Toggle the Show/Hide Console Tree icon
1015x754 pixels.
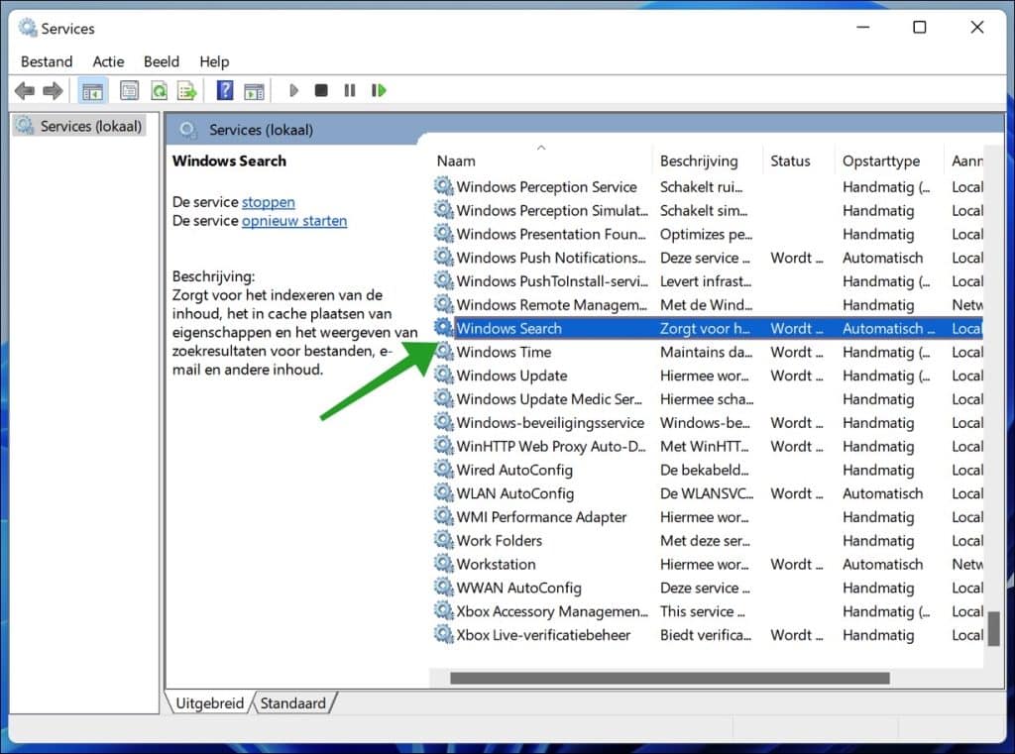(x=92, y=90)
